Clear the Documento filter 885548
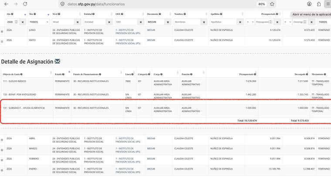Screen dimensions: 331x177 pos(168,22)
